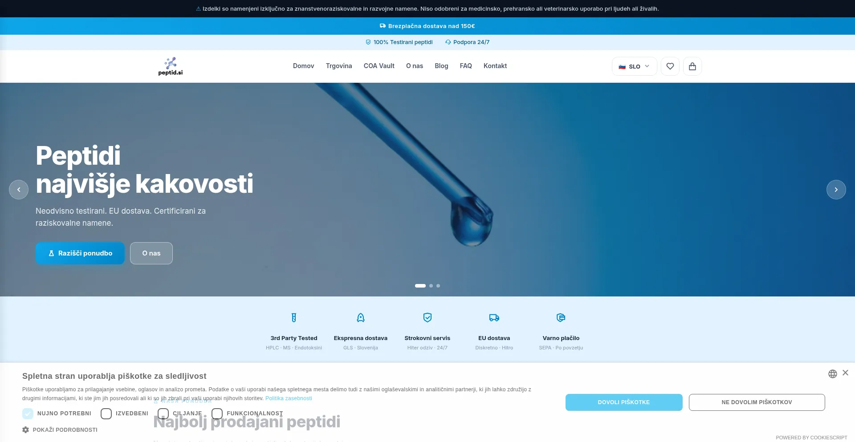Click the Razišči ponudbo button
This screenshot has width=855, height=442.
[80, 253]
